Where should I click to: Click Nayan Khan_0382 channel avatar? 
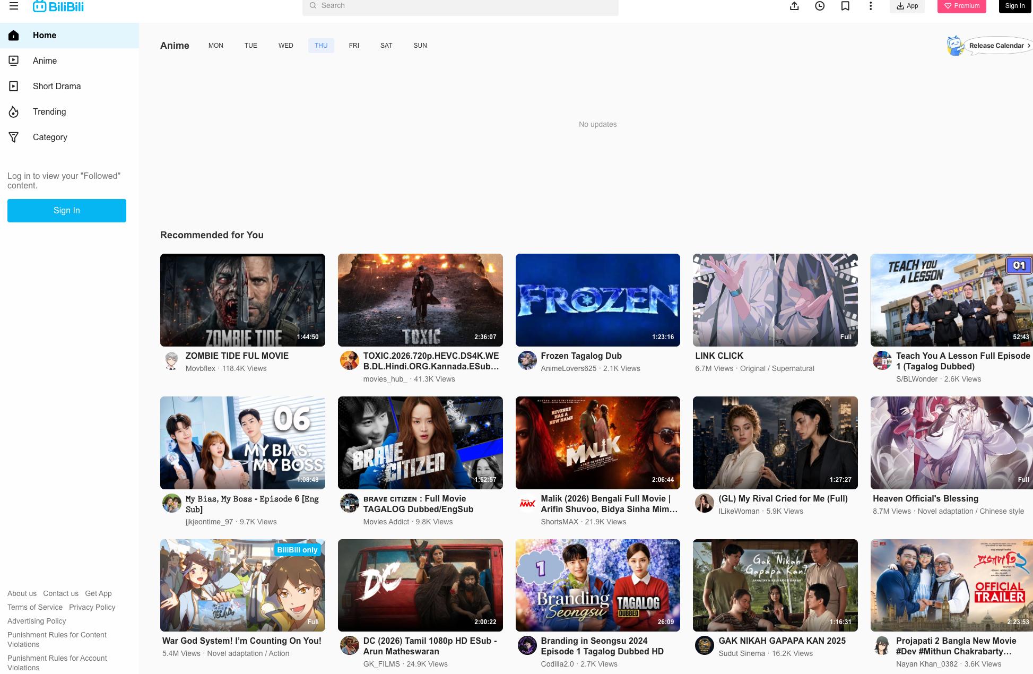[x=882, y=646]
